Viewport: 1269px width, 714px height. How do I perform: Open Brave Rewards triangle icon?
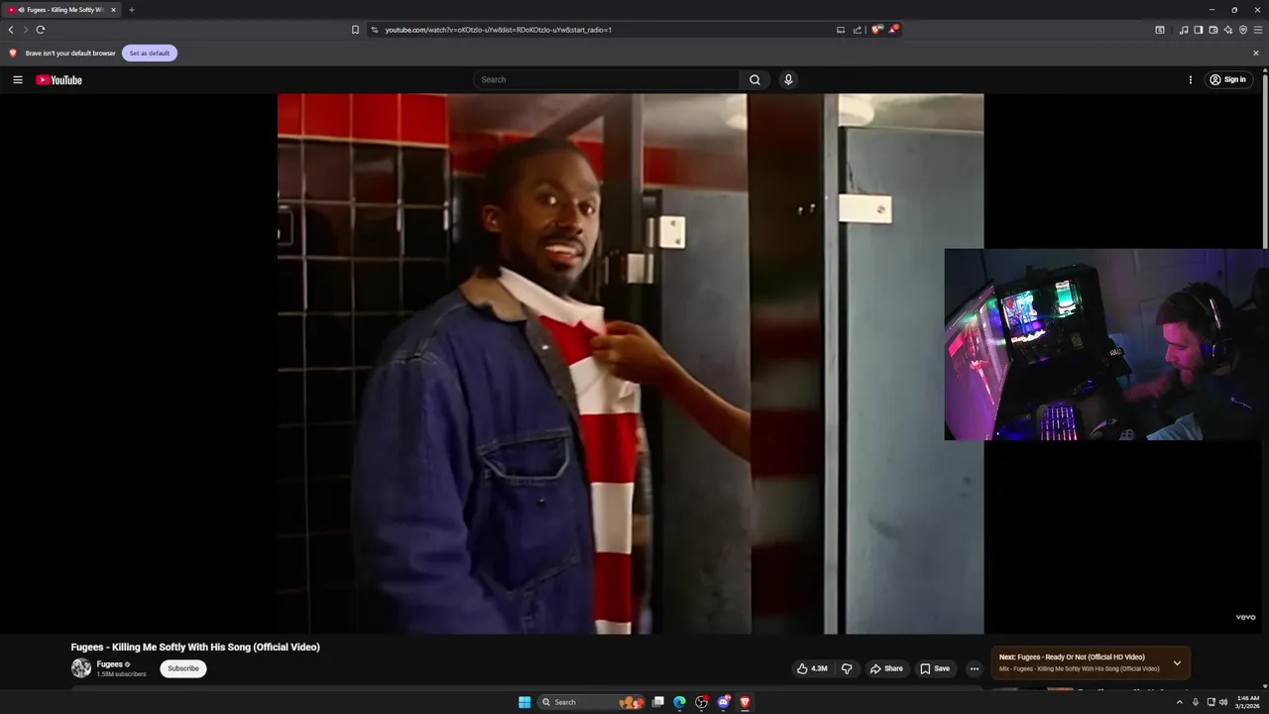coord(893,30)
